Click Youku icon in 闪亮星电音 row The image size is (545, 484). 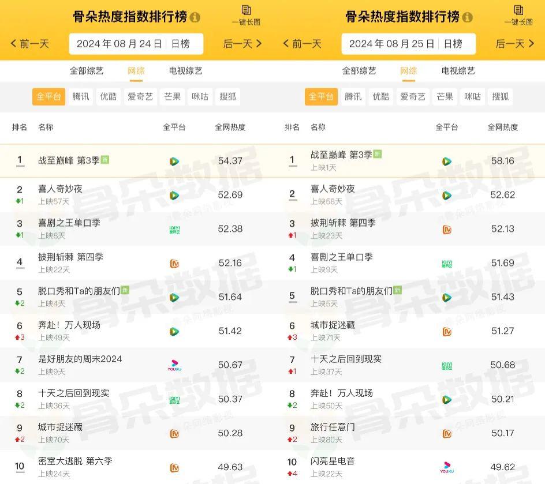point(447,467)
